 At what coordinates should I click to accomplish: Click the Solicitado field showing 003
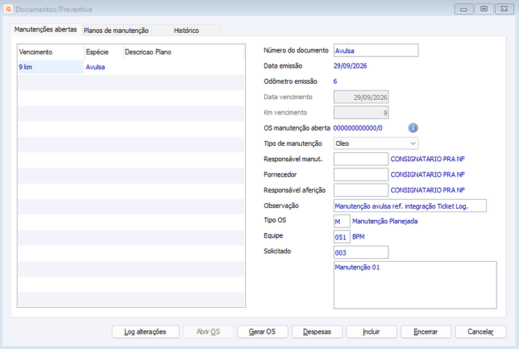[360, 253]
